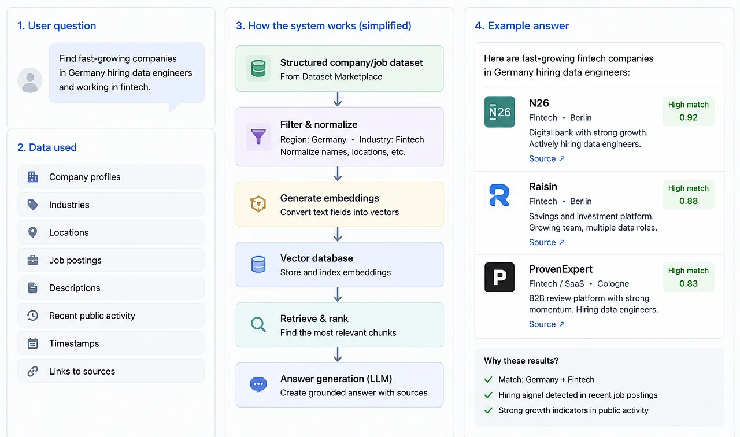Click the Recent public activity clock icon
The image size is (740, 437).
click(x=33, y=316)
